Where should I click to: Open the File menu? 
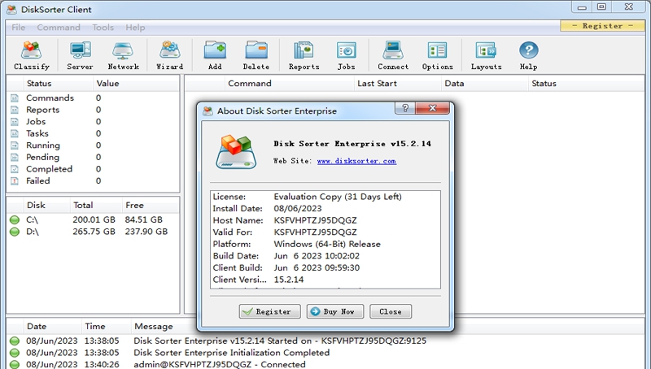point(18,28)
